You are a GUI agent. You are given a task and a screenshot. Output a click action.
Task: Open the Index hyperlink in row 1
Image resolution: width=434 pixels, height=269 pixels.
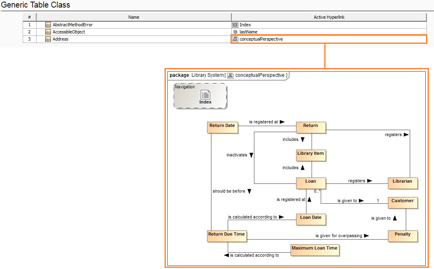coord(245,25)
